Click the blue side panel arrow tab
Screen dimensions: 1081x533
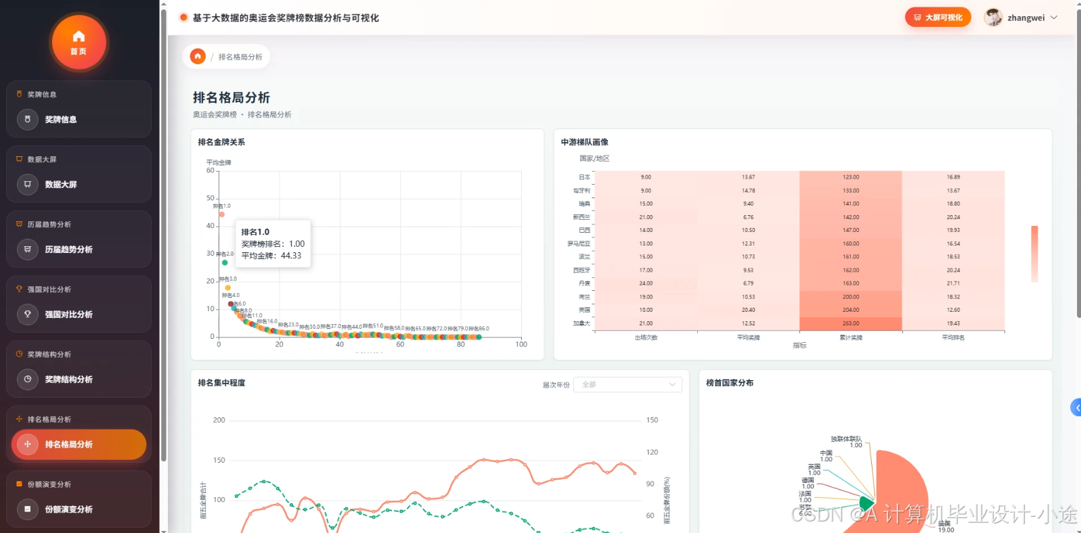click(x=1076, y=408)
